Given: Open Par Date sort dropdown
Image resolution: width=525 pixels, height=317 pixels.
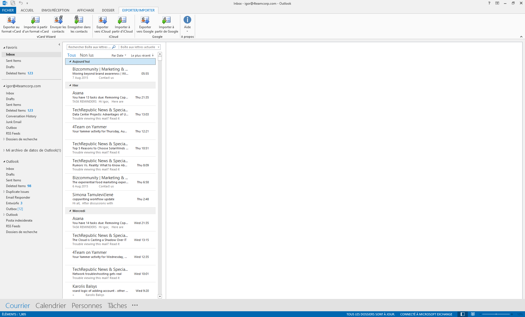Looking at the screenshot, I should pyautogui.click(x=119, y=56).
